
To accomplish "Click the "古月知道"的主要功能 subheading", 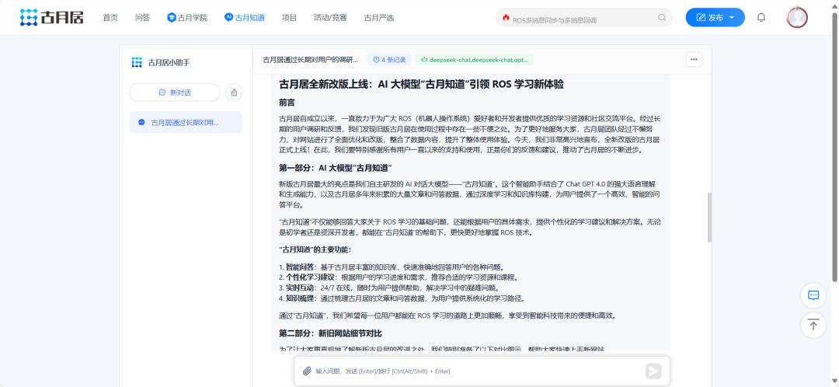I will point(315,250).
